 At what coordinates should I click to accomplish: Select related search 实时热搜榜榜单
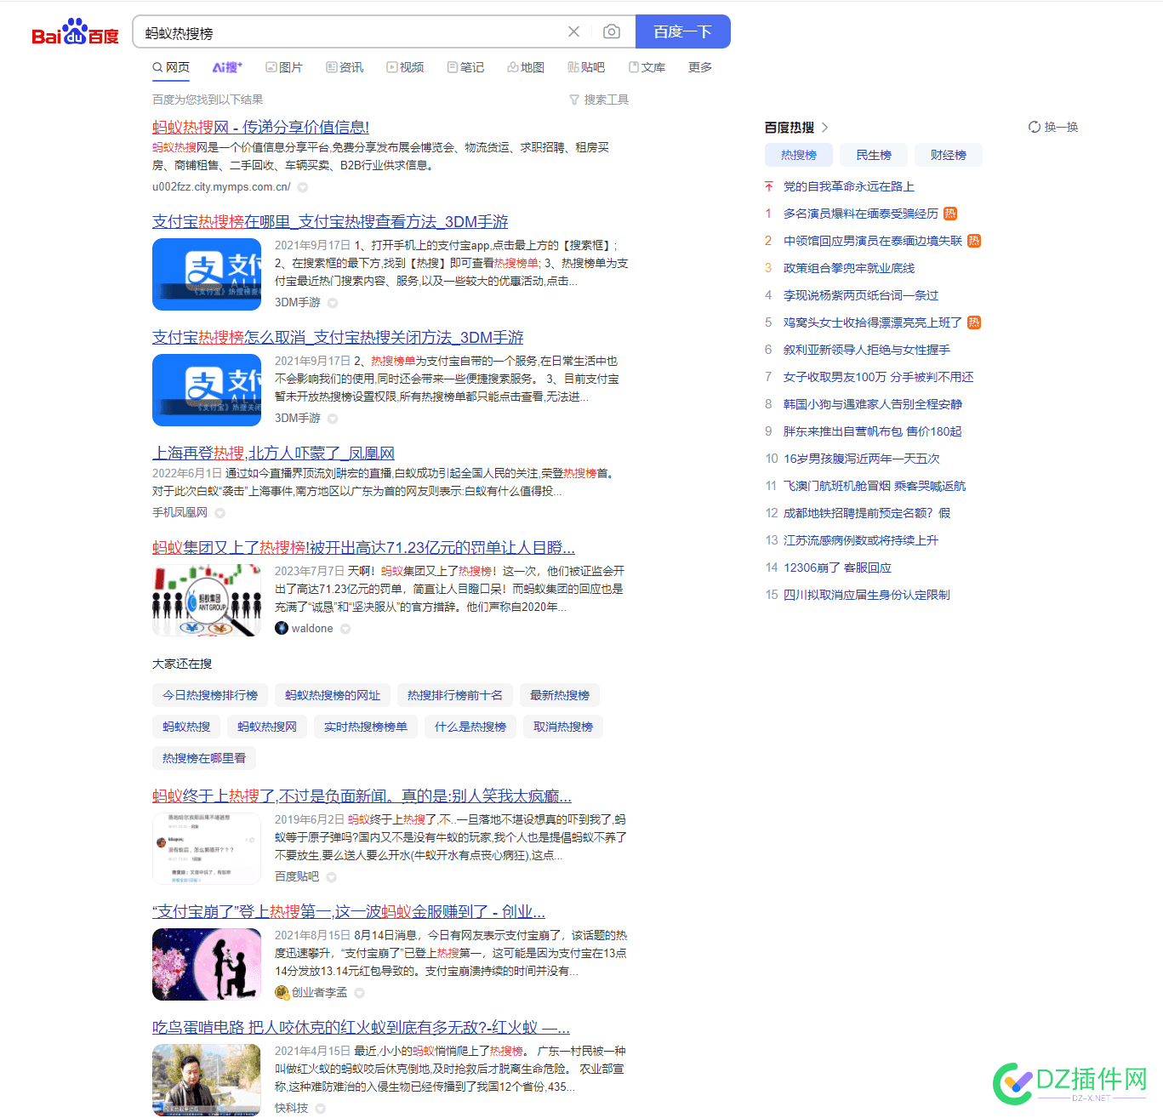coord(366,727)
